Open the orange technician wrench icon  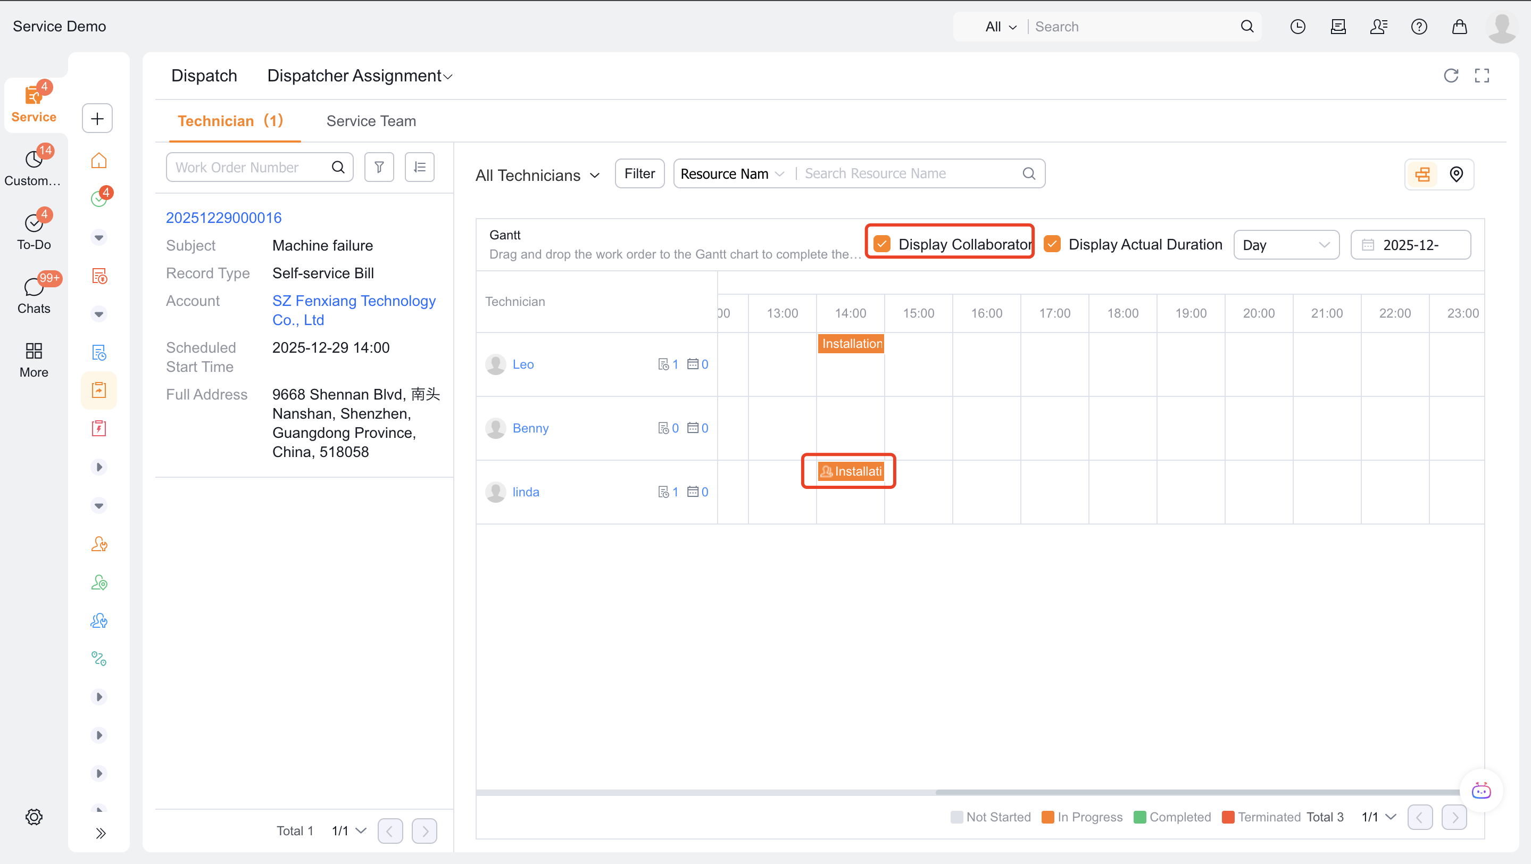(x=98, y=544)
